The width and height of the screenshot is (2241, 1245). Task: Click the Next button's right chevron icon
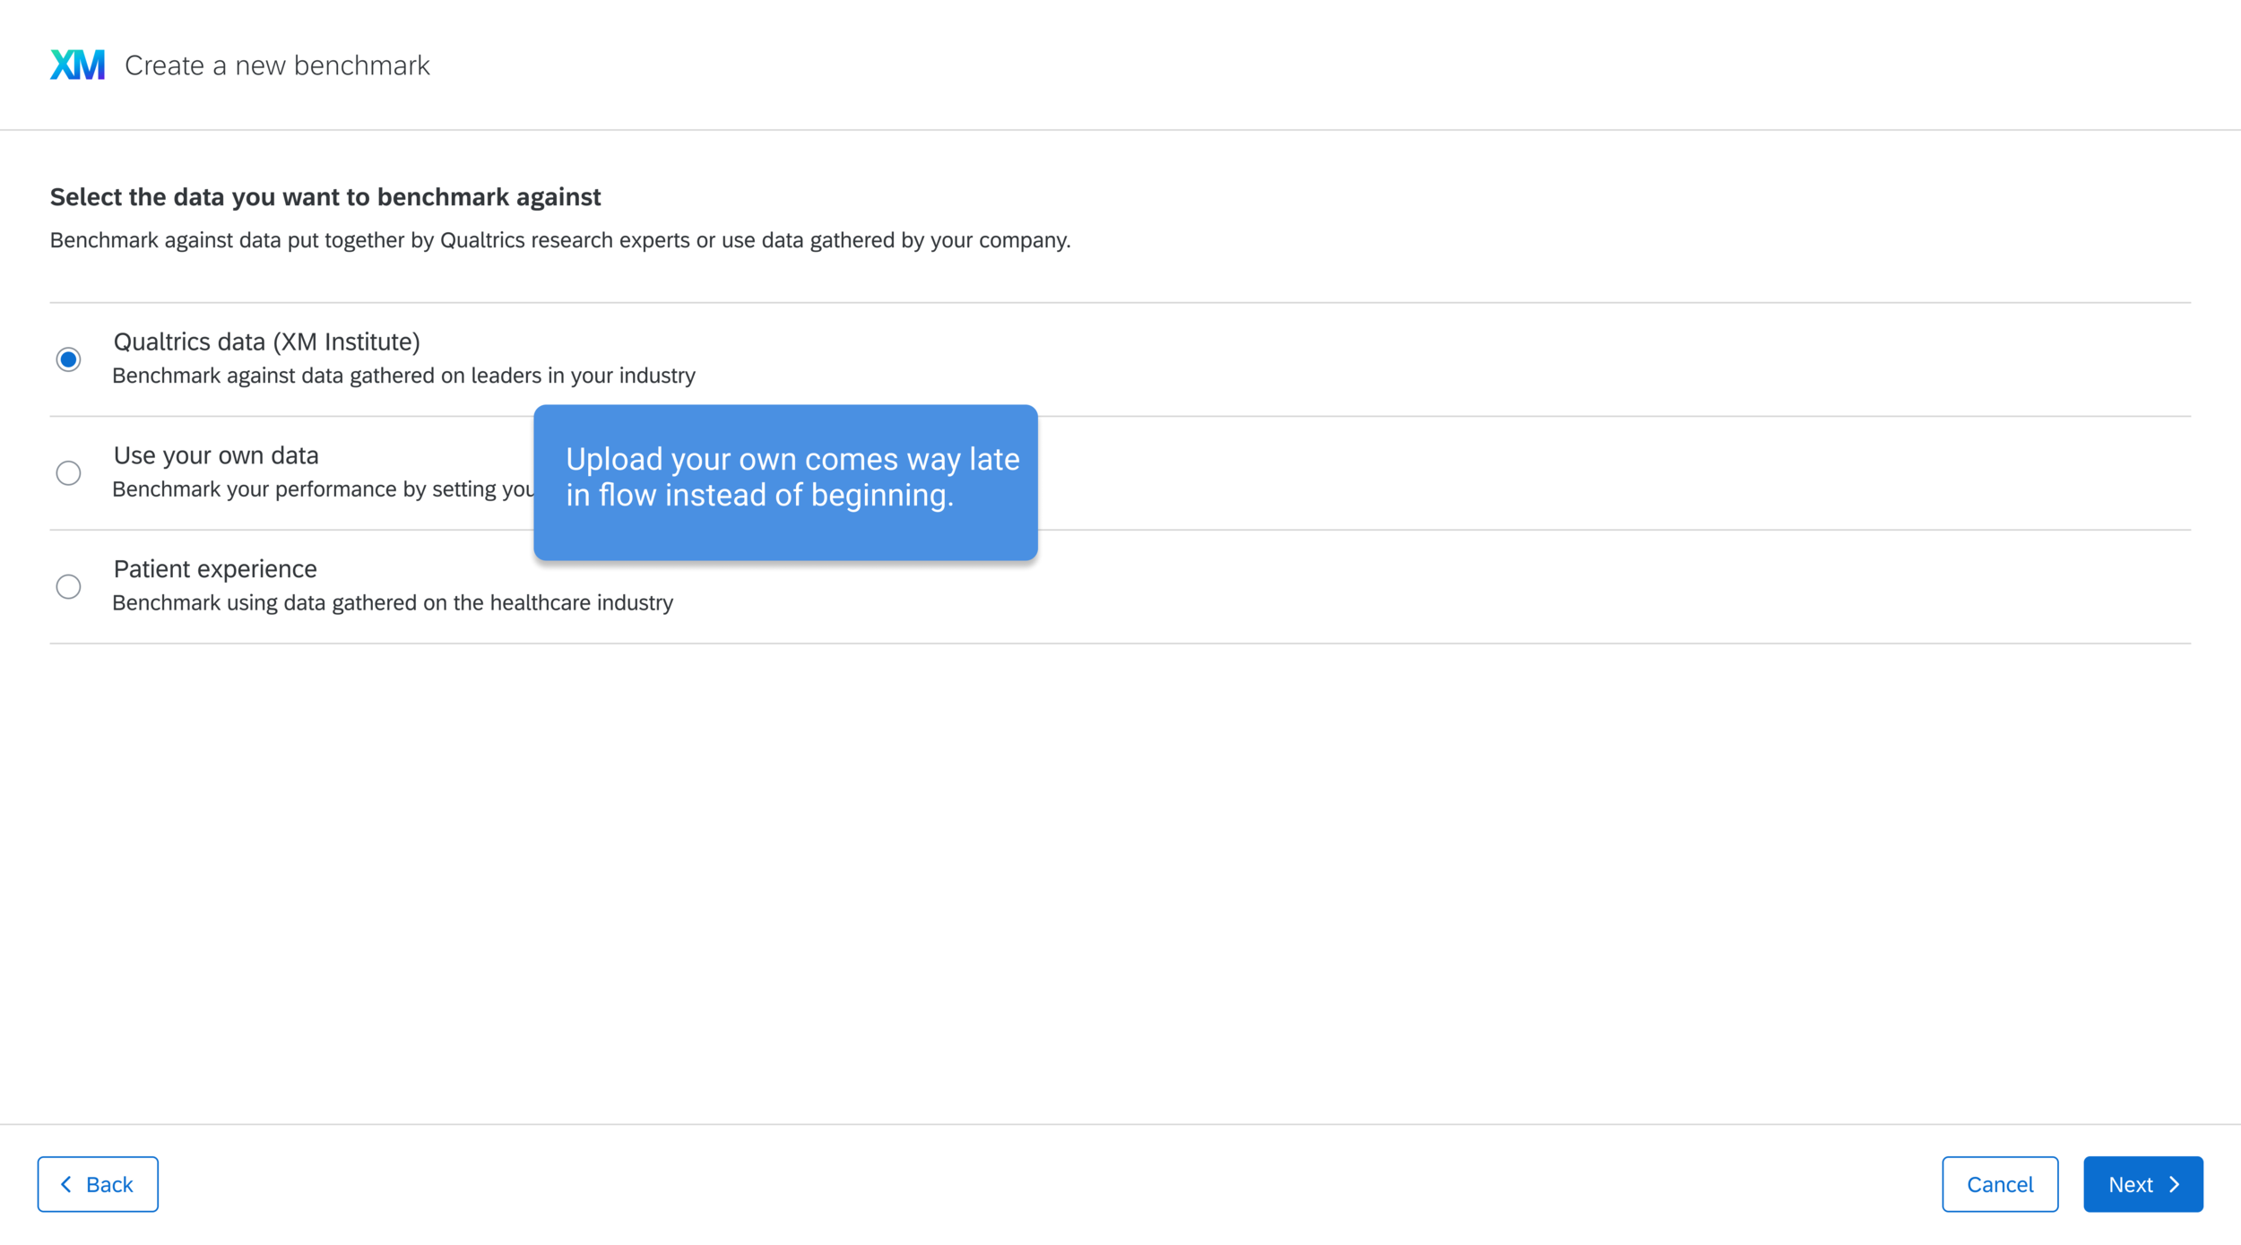(x=2175, y=1184)
